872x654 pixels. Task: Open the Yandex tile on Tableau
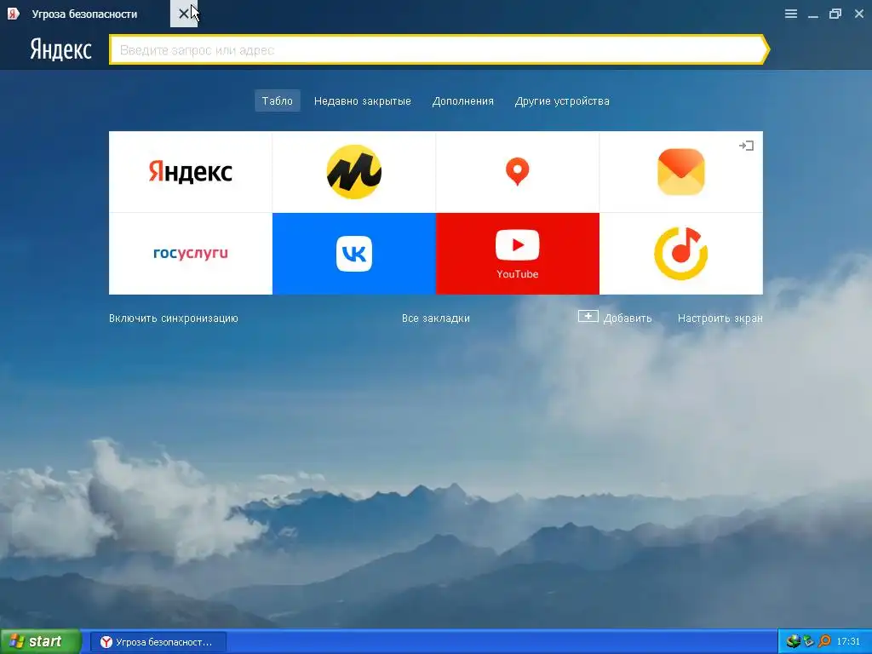(190, 172)
